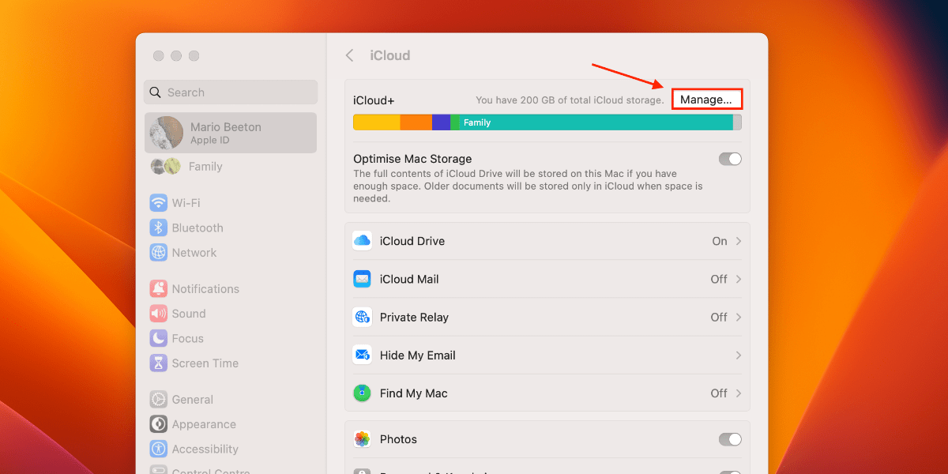Click the Network globe icon

coord(159,252)
